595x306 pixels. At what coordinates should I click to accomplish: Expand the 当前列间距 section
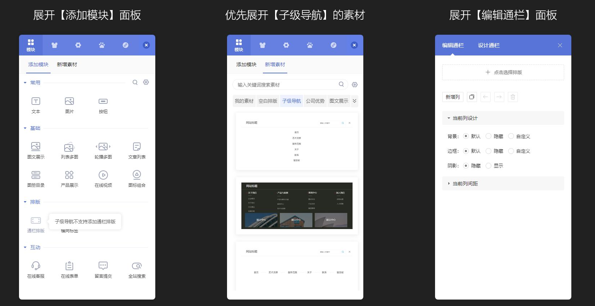click(x=503, y=184)
